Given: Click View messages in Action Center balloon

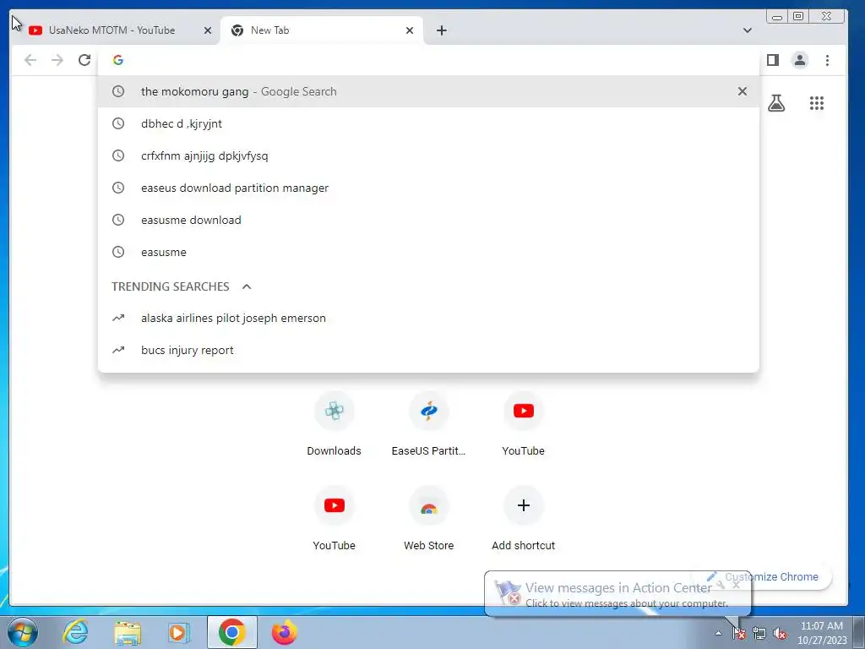Looking at the screenshot, I should click(617, 594).
